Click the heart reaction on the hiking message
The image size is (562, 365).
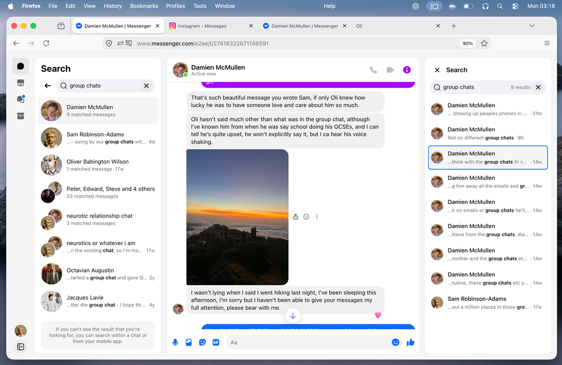click(378, 315)
